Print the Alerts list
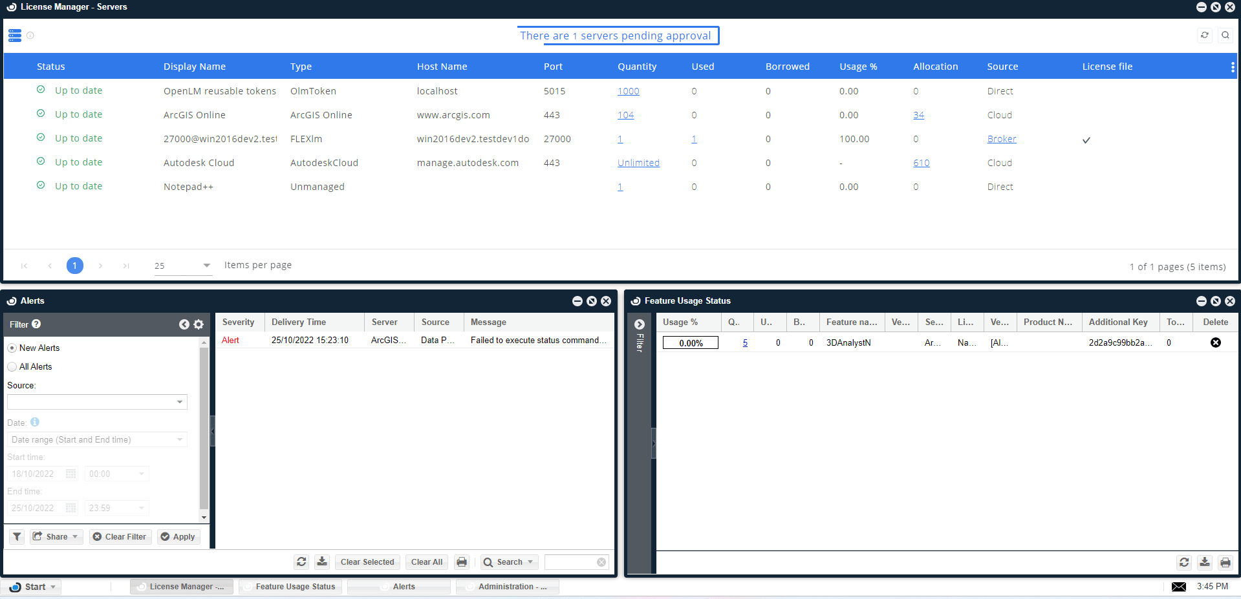The image size is (1241, 599). [x=461, y=562]
